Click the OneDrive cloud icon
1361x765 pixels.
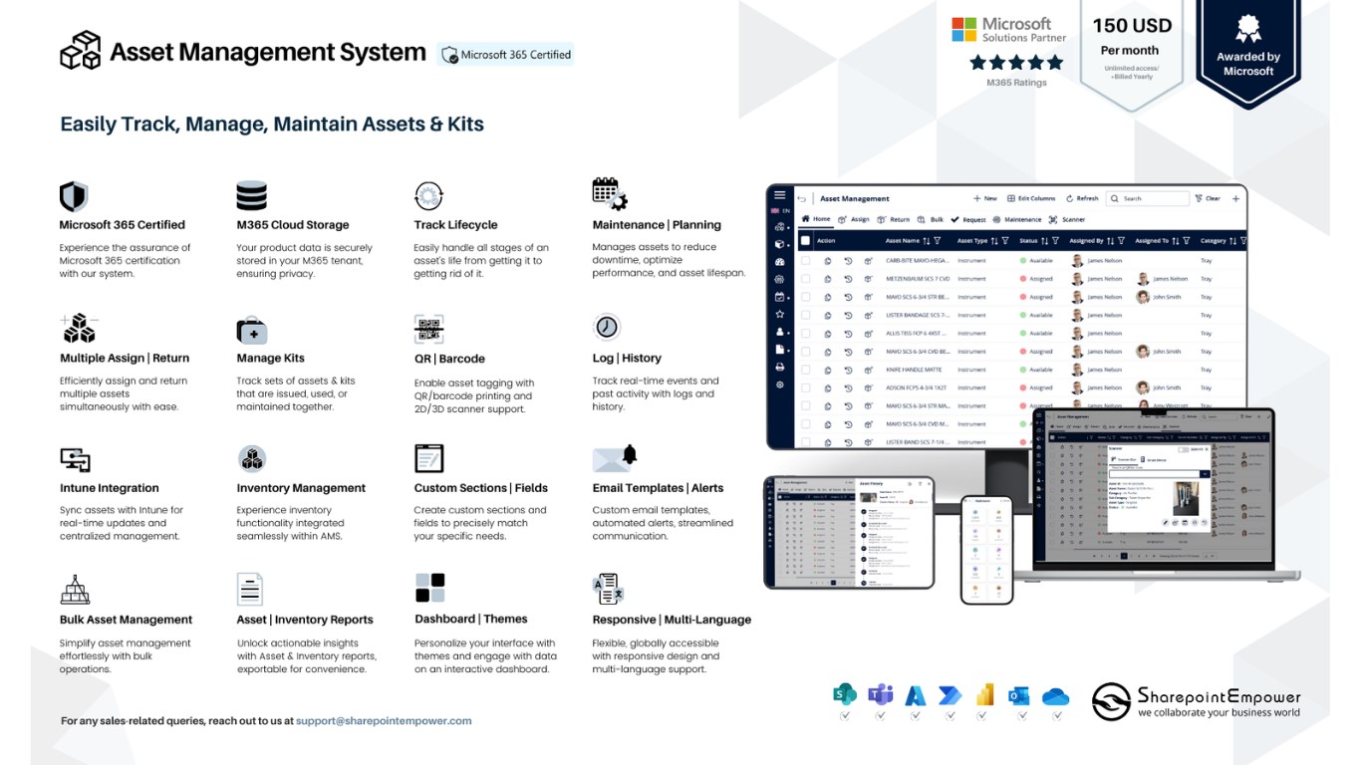pyautogui.click(x=1055, y=696)
